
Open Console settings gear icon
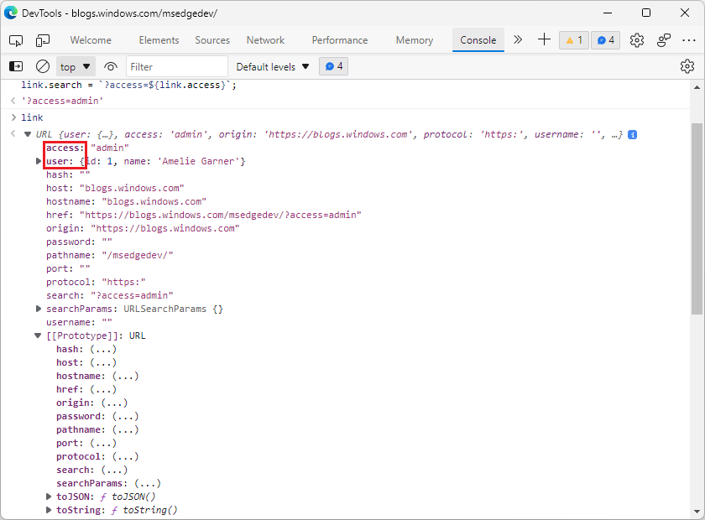687,66
